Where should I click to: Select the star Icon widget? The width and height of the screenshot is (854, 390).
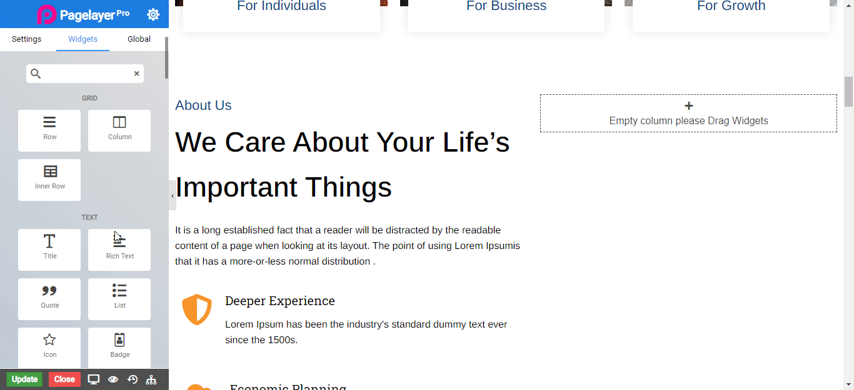[x=49, y=347]
